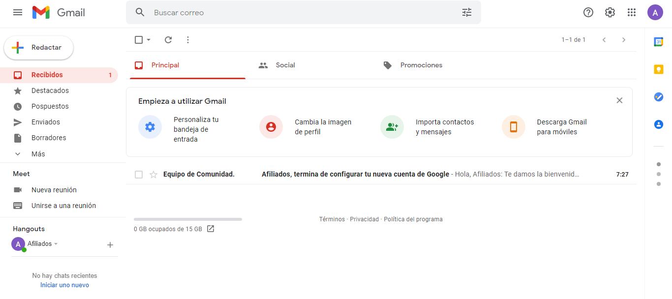This screenshot has height=299, width=672.
Task: Open Google Tasks side panel icon
Action: [659, 97]
